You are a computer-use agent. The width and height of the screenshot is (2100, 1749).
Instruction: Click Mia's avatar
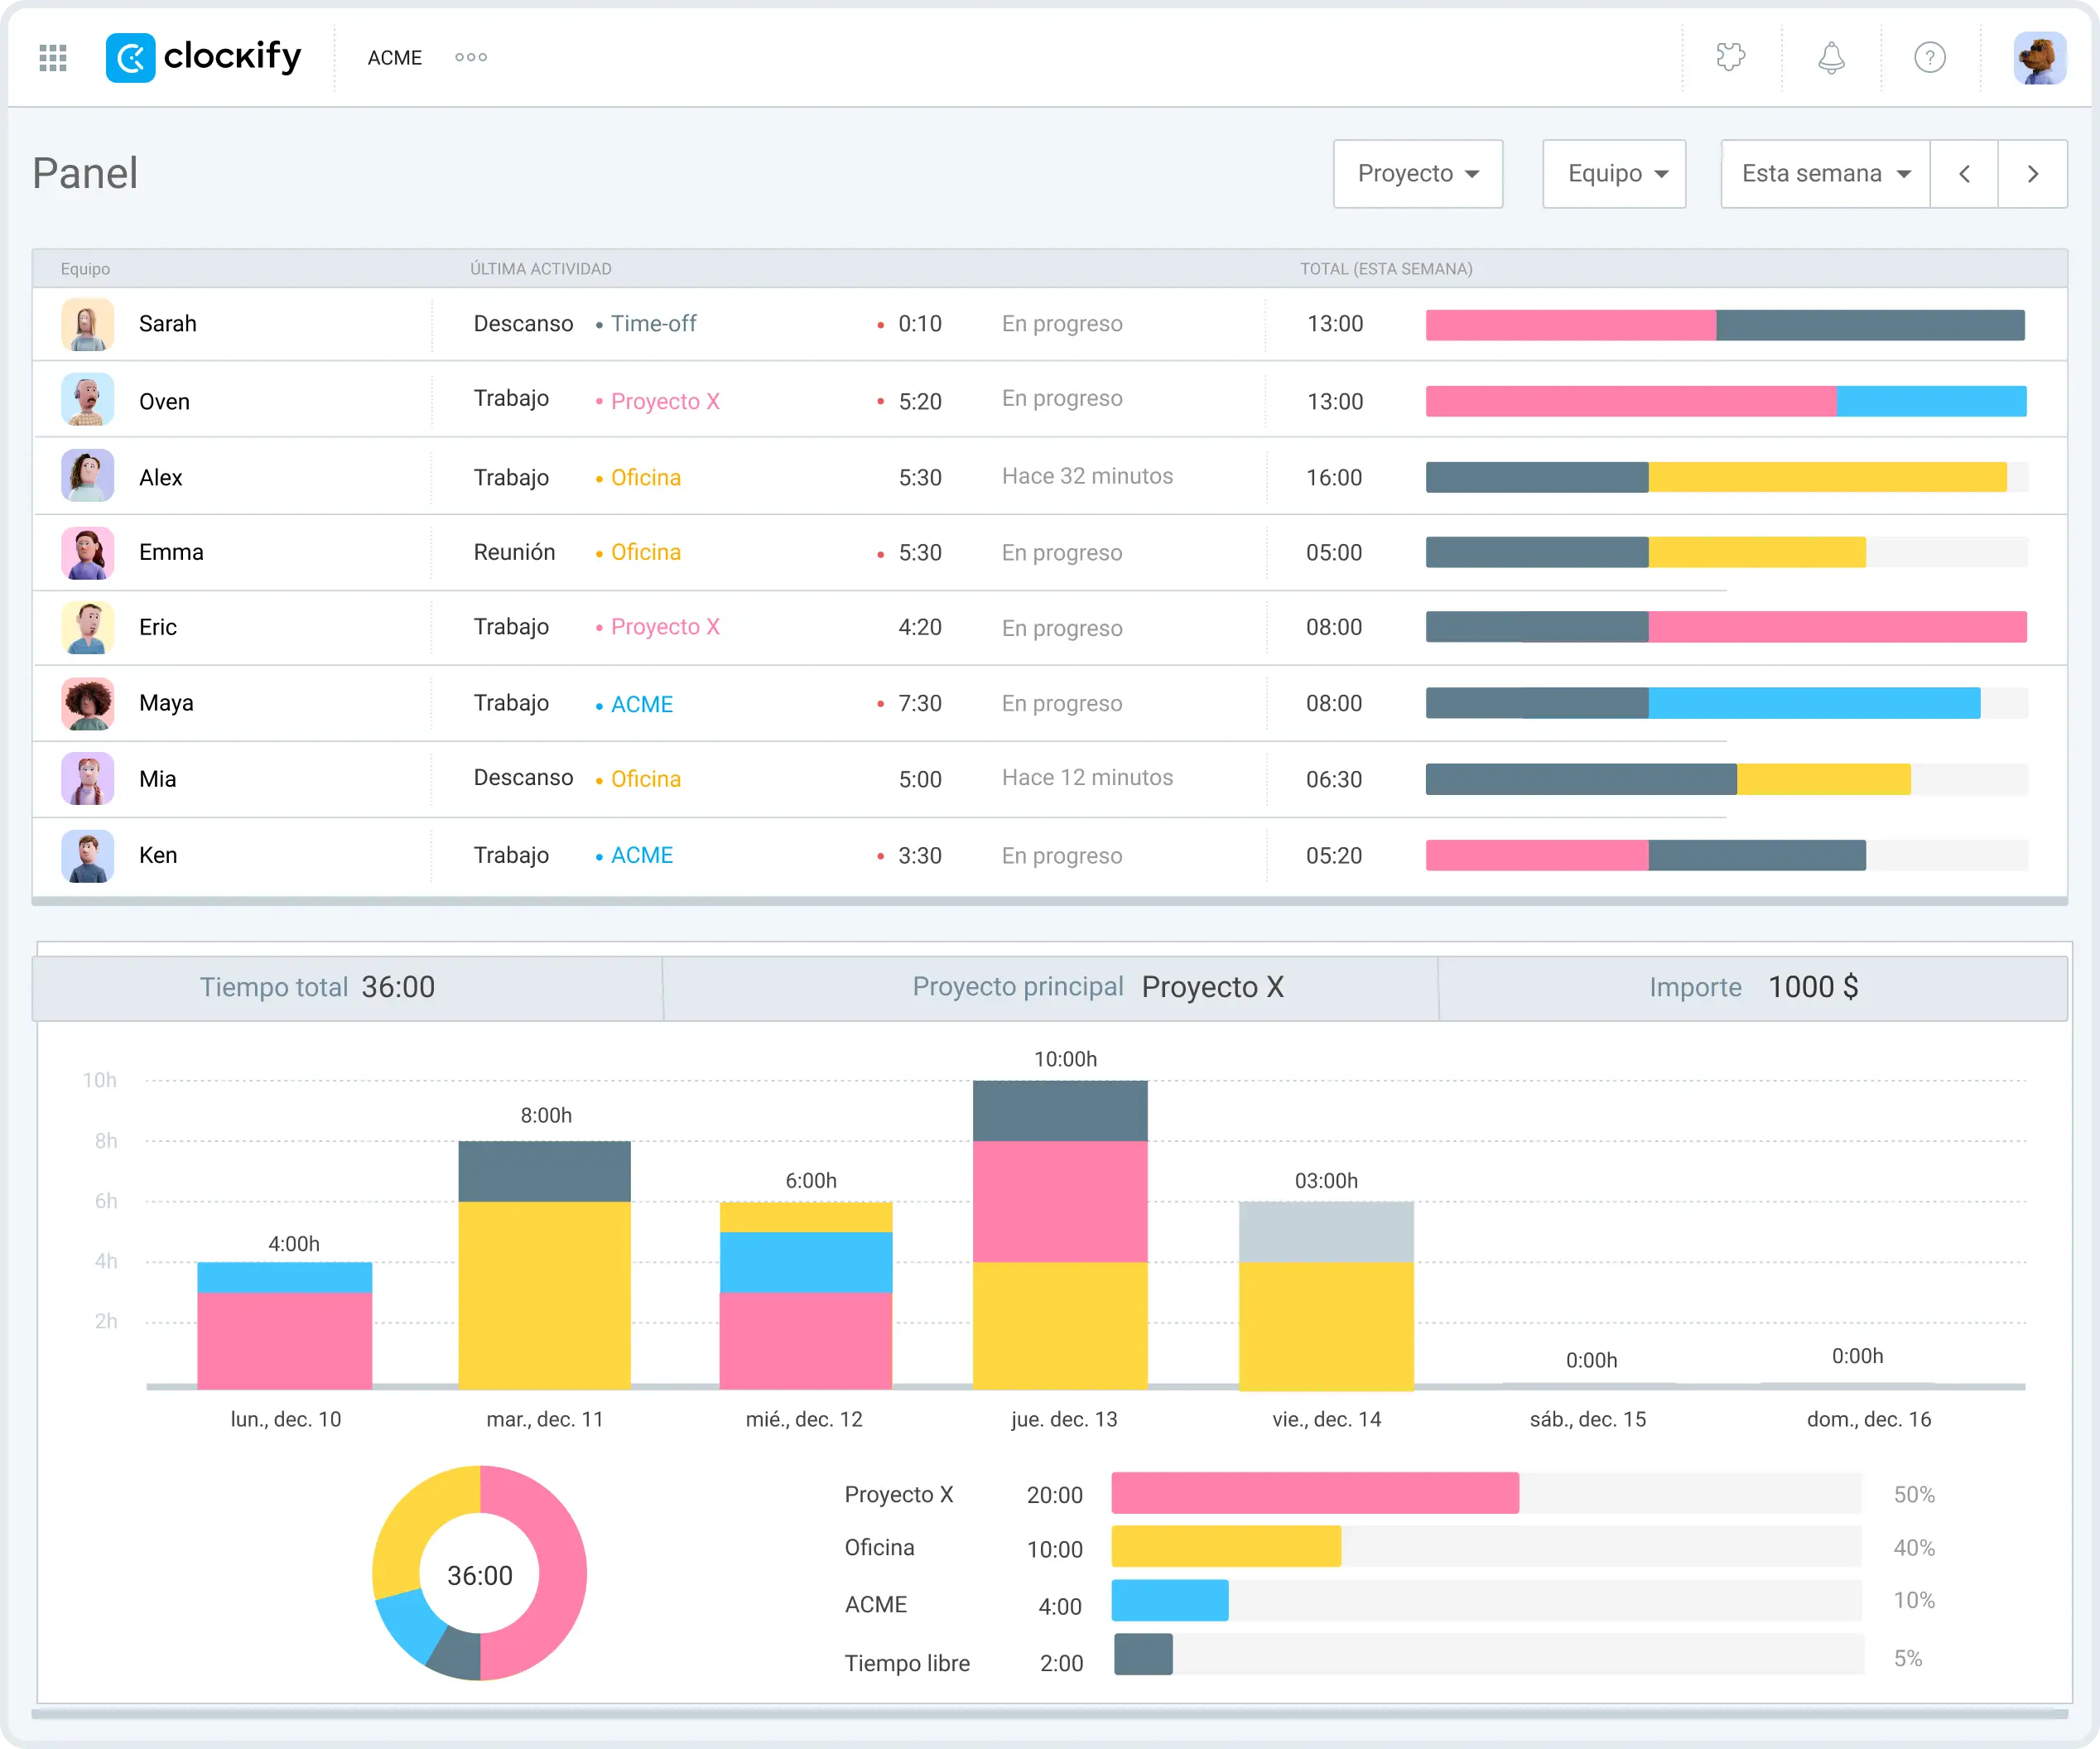coord(88,779)
